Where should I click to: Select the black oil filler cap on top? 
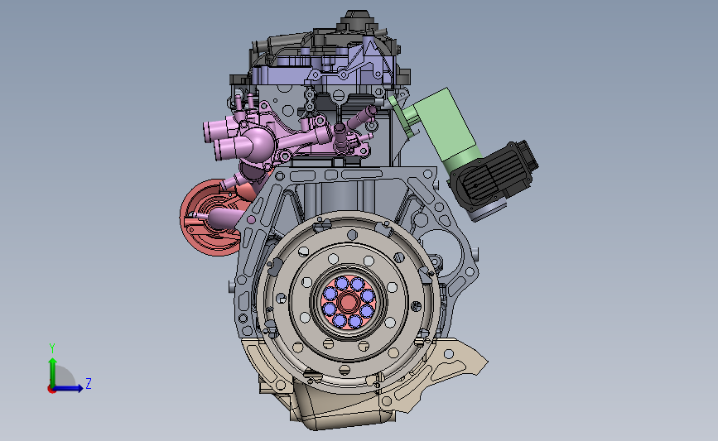tap(356, 21)
